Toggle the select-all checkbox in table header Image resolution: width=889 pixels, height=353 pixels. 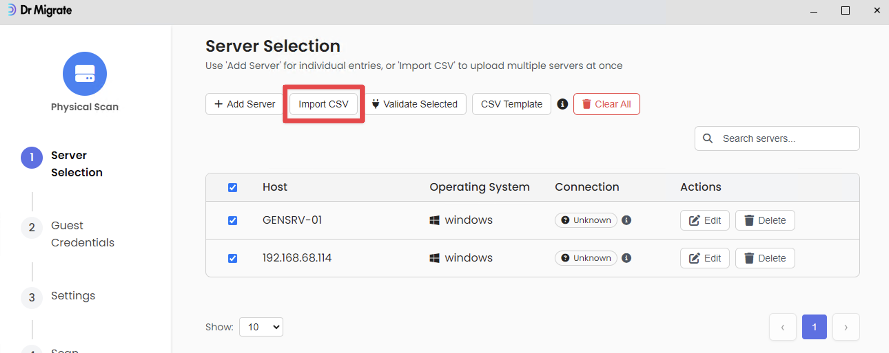233,188
